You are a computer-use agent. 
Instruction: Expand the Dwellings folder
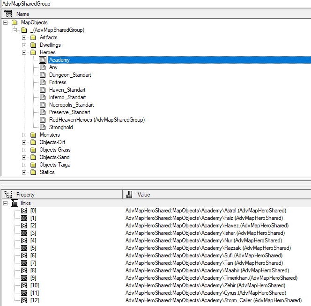(x=24, y=45)
